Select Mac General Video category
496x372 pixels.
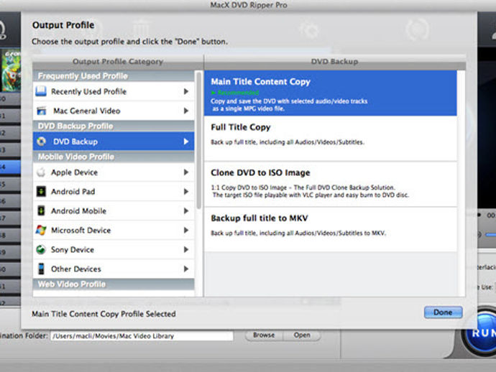point(114,111)
